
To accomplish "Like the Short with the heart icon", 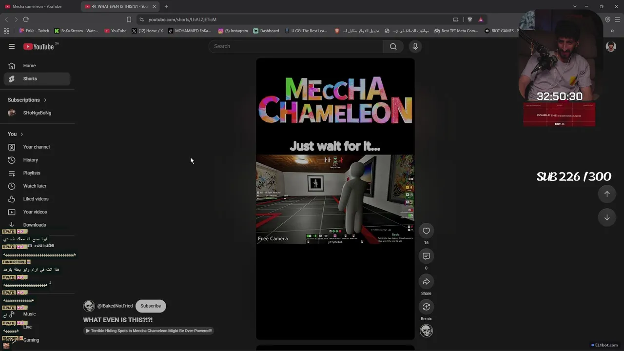I will (x=426, y=231).
